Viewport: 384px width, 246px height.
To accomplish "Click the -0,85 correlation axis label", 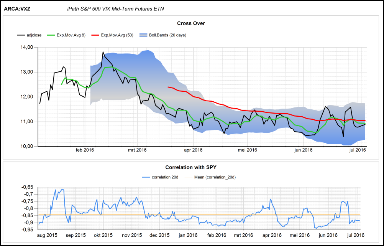I will click(28, 216).
